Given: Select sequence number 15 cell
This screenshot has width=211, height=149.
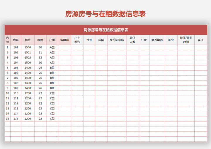Looking at the screenshot, I should 8,119.
